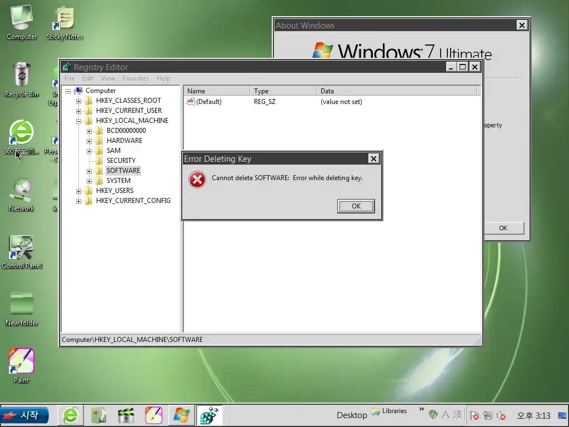Select the SOFTWARE key in tree

coord(123,170)
